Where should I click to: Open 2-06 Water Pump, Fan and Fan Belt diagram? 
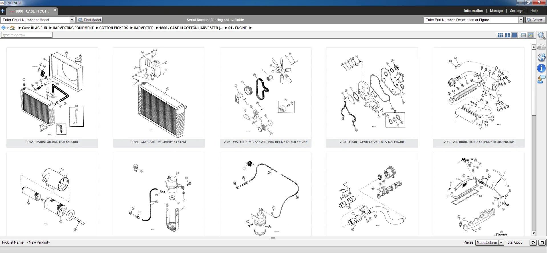[x=265, y=98]
